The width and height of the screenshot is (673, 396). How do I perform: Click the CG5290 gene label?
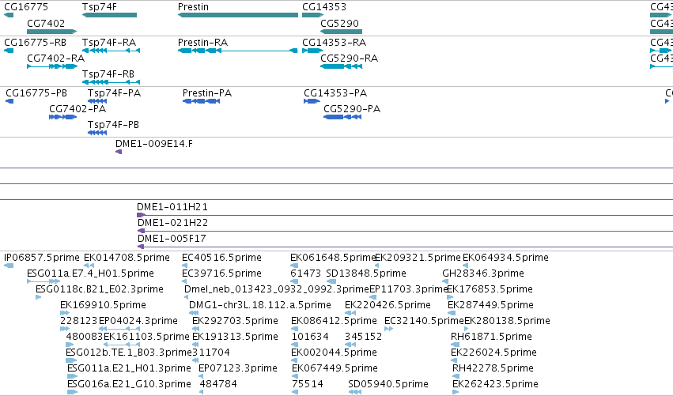(339, 23)
